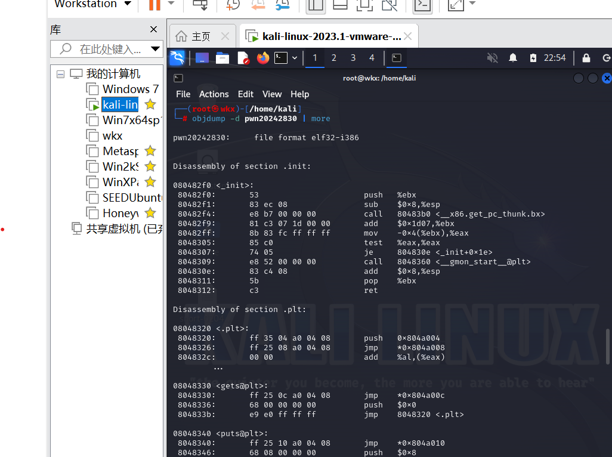Image resolution: width=612 pixels, height=457 pixels.
Task: Close the 主页 tab
Action: [x=225, y=36]
